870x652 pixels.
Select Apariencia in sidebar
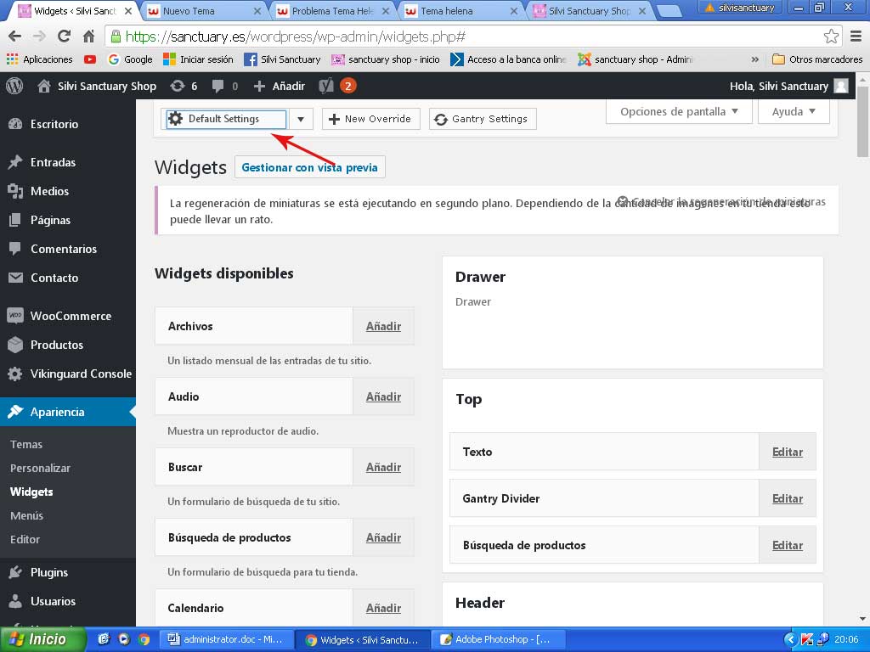(68, 412)
